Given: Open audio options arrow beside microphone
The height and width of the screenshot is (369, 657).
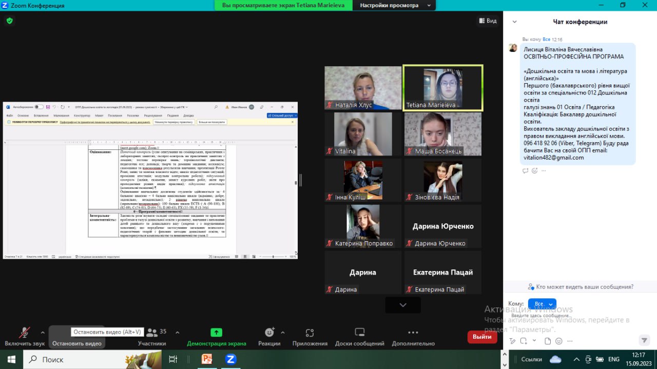Looking at the screenshot, I should tap(43, 332).
